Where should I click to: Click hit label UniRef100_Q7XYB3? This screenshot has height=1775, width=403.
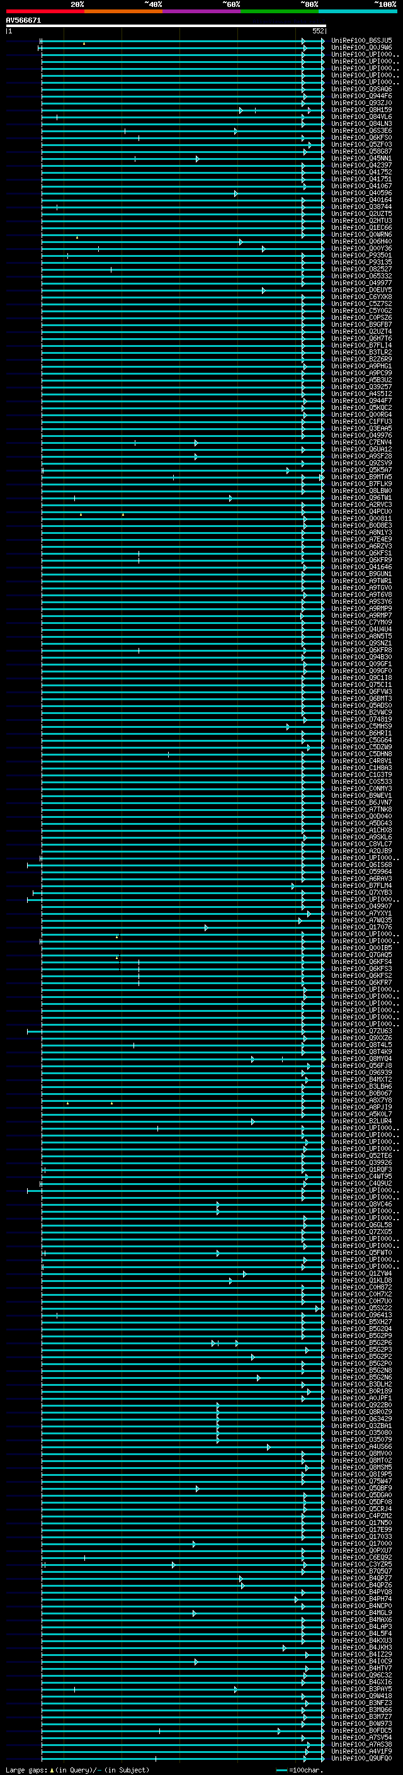tap(361, 892)
